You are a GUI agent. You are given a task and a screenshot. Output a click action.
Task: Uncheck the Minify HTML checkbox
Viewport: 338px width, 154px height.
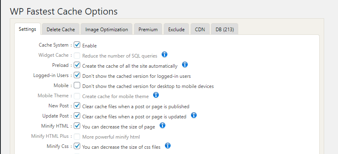[x=77, y=126]
